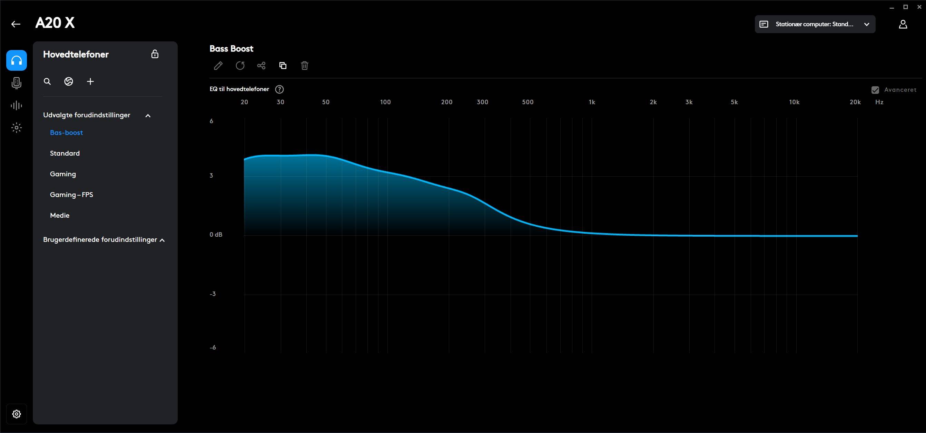
Task: Open microphone settings in sidebar
Action: pyautogui.click(x=17, y=83)
